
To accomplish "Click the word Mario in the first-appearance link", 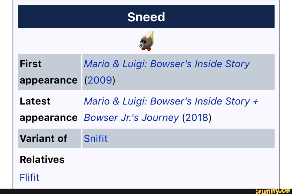I will 96,64.
